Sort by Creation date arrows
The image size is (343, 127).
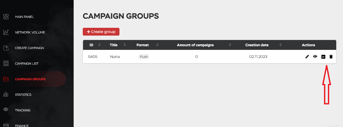pyautogui.click(x=280, y=45)
